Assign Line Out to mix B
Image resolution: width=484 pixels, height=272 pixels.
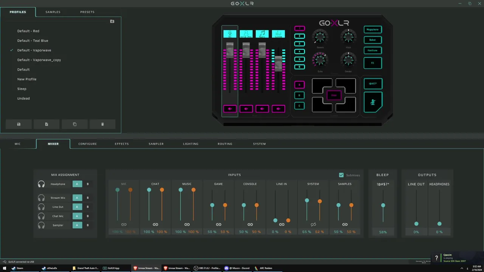point(88,207)
